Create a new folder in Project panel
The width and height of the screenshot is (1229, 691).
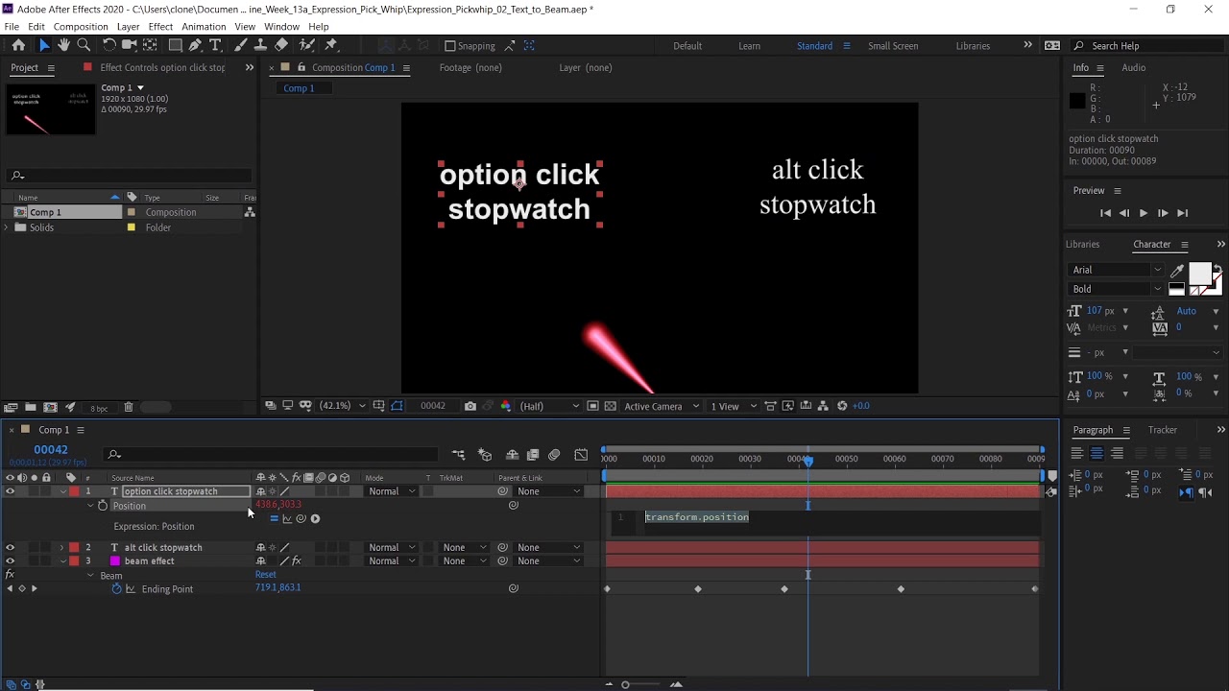coord(31,407)
